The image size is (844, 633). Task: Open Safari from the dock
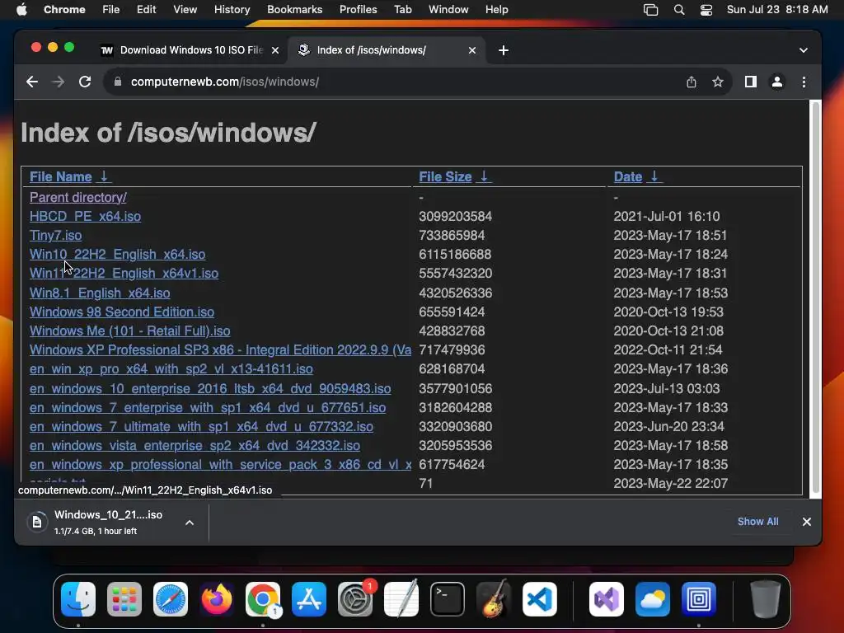click(x=171, y=599)
